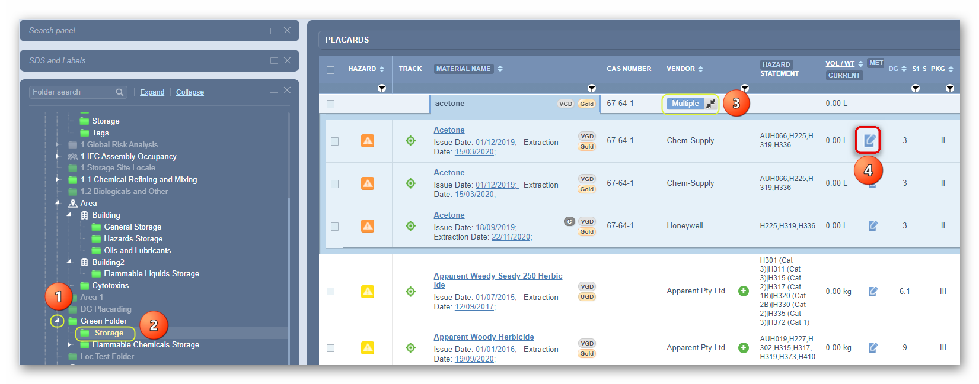Click green plus icon in Apparent Woody row
Image resolution: width=979 pixels, height=384 pixels.
coord(743,348)
